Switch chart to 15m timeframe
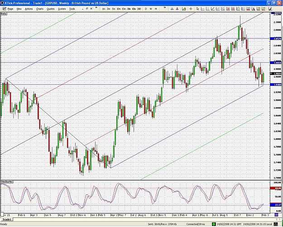The height and width of the screenshot is (227, 283). point(124,9)
